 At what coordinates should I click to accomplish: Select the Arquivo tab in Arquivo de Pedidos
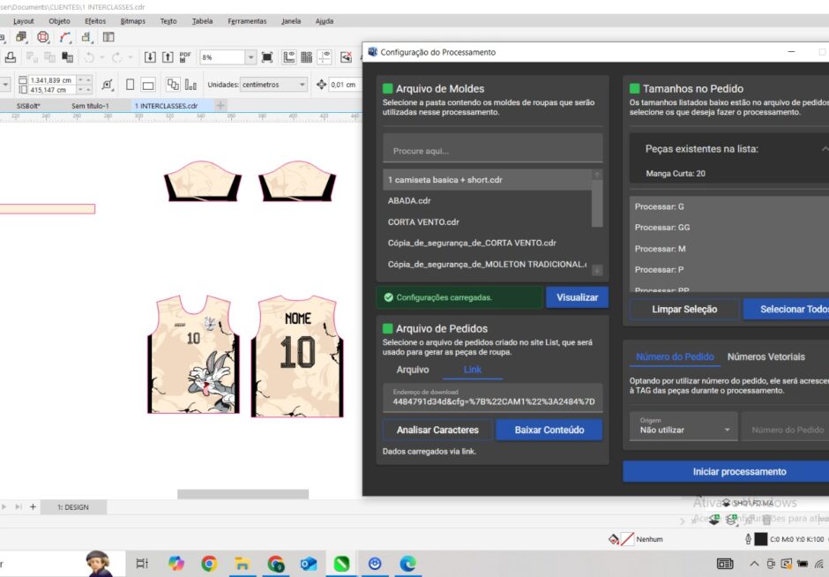pyautogui.click(x=413, y=370)
